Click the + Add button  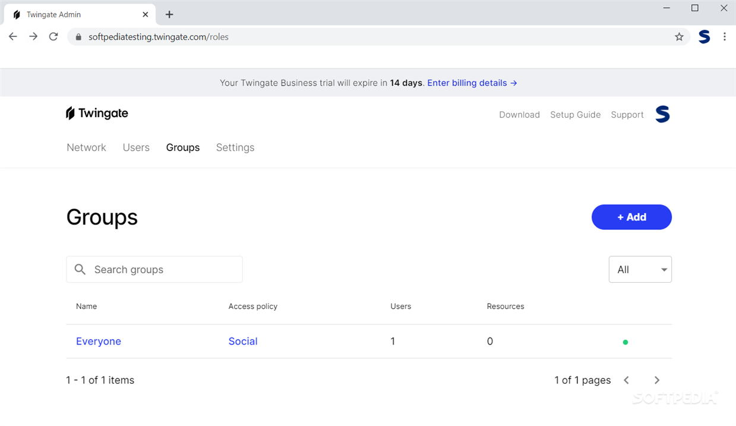click(631, 217)
